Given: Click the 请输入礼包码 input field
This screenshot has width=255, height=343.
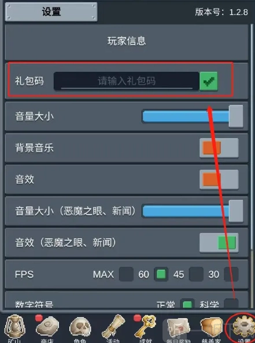Looking at the screenshot, I should click(x=127, y=81).
